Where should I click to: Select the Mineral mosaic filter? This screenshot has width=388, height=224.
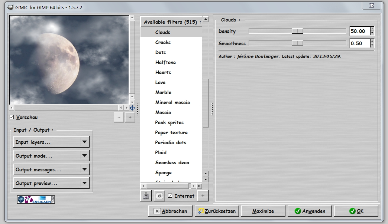click(171, 102)
